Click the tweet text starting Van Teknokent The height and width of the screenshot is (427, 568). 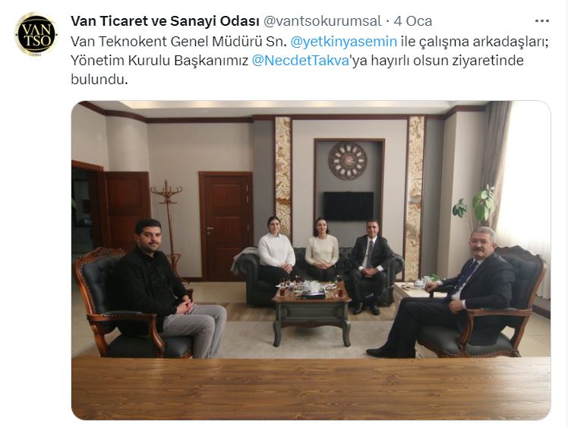[x=310, y=60]
